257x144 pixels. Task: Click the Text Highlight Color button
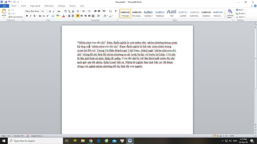click(x=58, y=16)
